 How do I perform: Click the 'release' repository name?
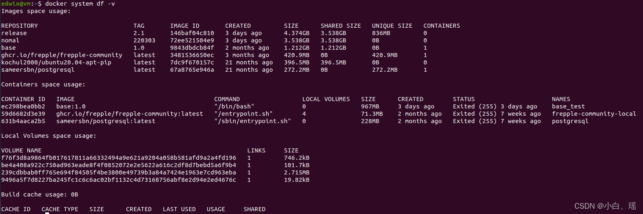14,33
